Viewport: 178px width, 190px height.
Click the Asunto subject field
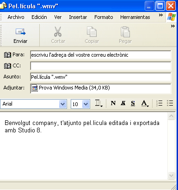(101, 77)
